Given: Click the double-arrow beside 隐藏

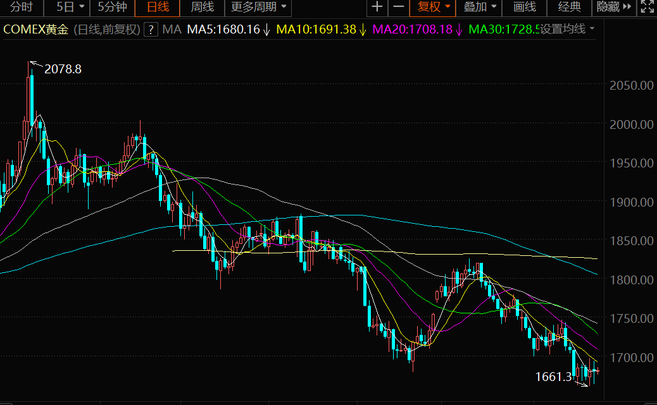Looking at the screenshot, I should (627, 7).
